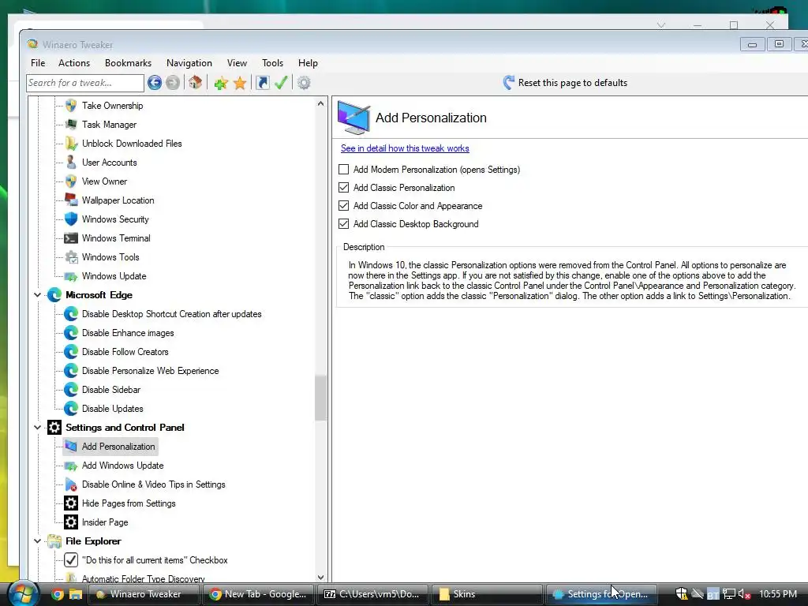Click the Unblock Downloaded Files icon
This screenshot has height=606, width=808.
[x=71, y=144]
